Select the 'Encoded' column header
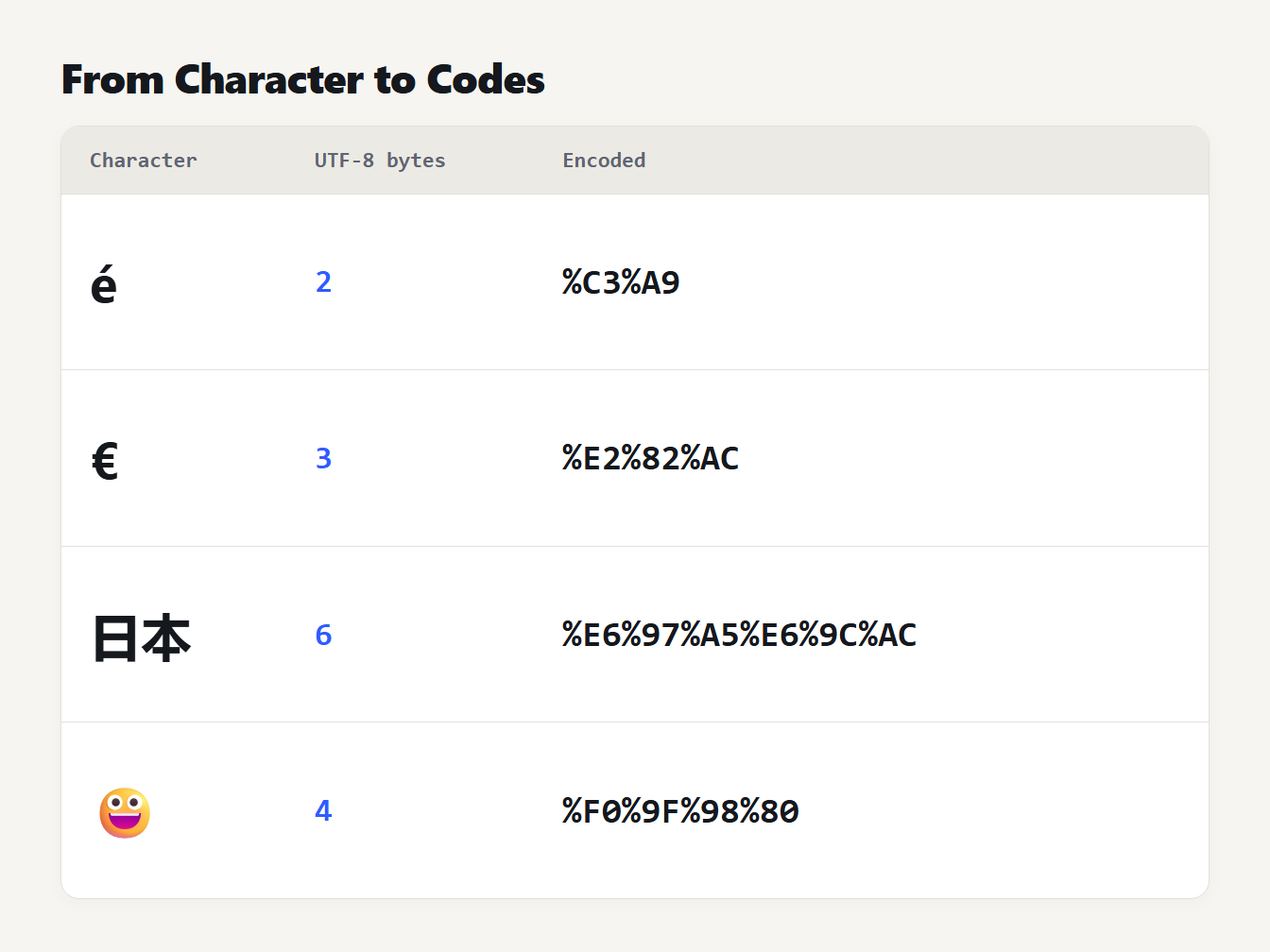Image resolution: width=1270 pixels, height=952 pixels. coord(604,161)
